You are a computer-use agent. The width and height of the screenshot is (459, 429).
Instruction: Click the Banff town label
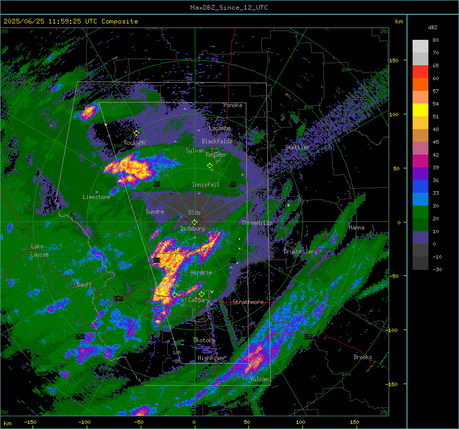point(84,285)
